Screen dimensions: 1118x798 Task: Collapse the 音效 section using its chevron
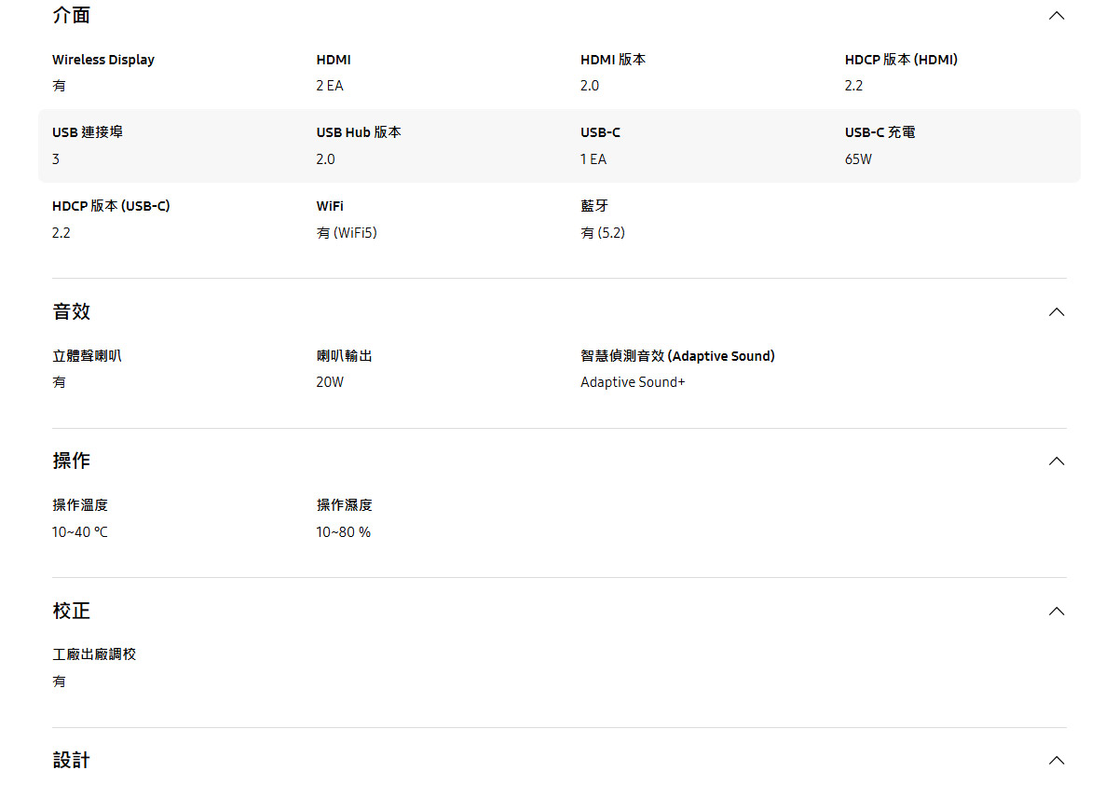pos(1056,312)
